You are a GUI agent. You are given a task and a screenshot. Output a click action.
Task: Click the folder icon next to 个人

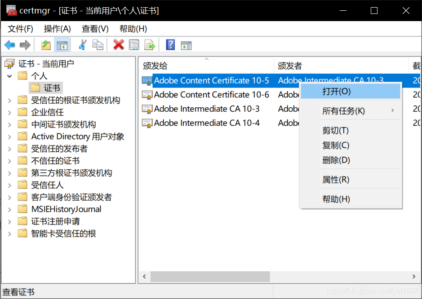tap(22, 75)
